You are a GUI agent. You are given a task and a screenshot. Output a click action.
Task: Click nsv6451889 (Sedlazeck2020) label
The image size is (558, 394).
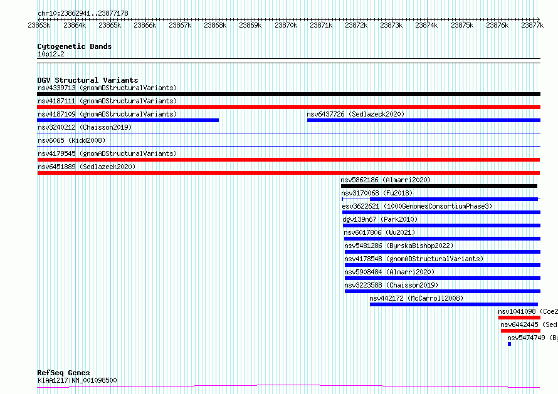87,167
